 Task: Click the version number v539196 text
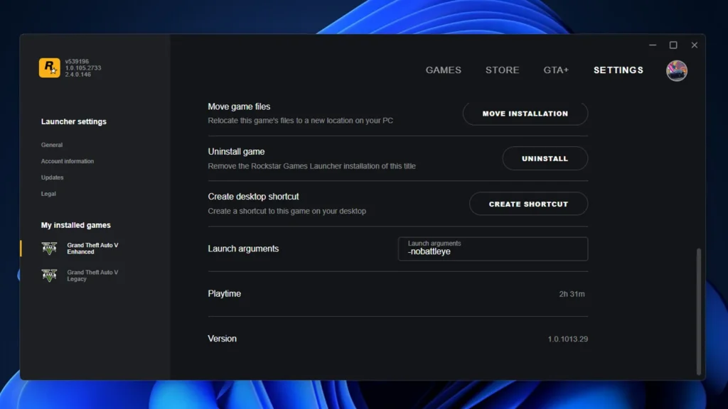click(x=78, y=61)
